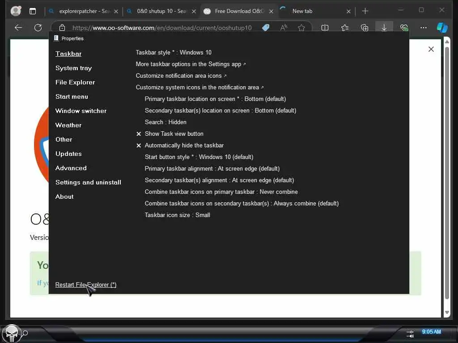The image size is (458, 343).
Task: Click the site lock icon in address bar
Action: [x=62, y=28]
